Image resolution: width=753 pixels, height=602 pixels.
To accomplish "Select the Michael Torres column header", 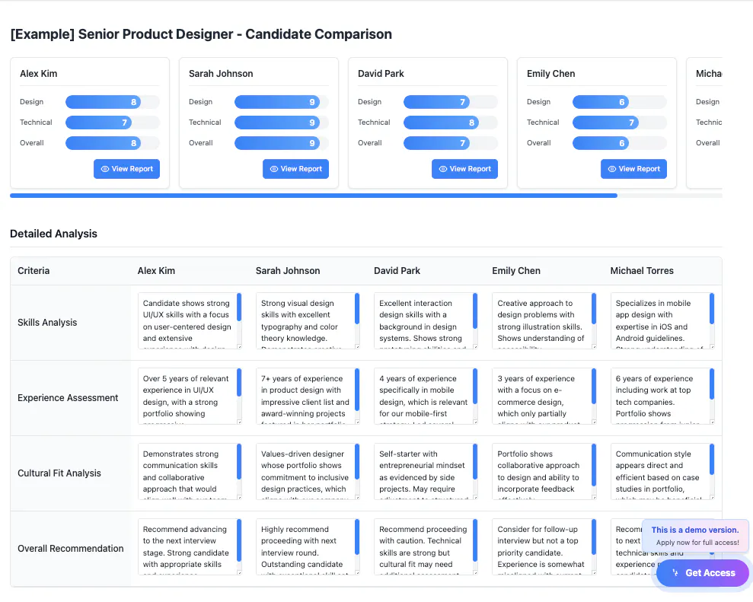I will point(642,271).
